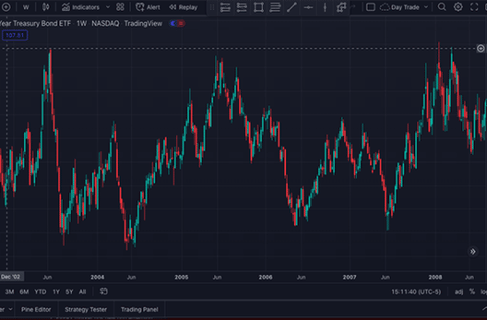Image resolution: width=487 pixels, height=320 pixels.
Task: Select the trend line drawing tool
Action: pyautogui.click(x=291, y=7)
